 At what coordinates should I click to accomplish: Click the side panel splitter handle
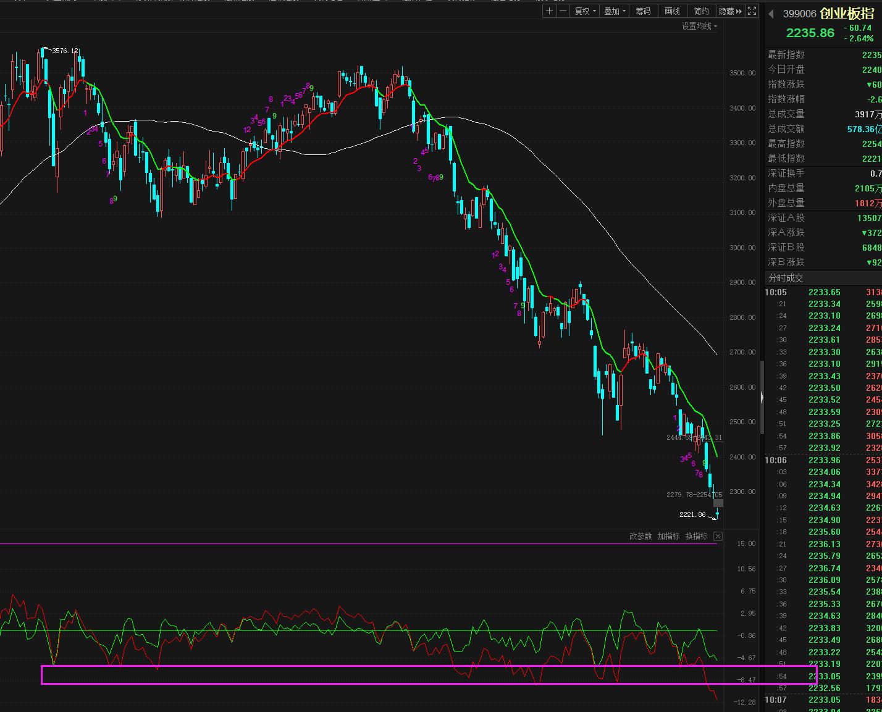tap(762, 398)
